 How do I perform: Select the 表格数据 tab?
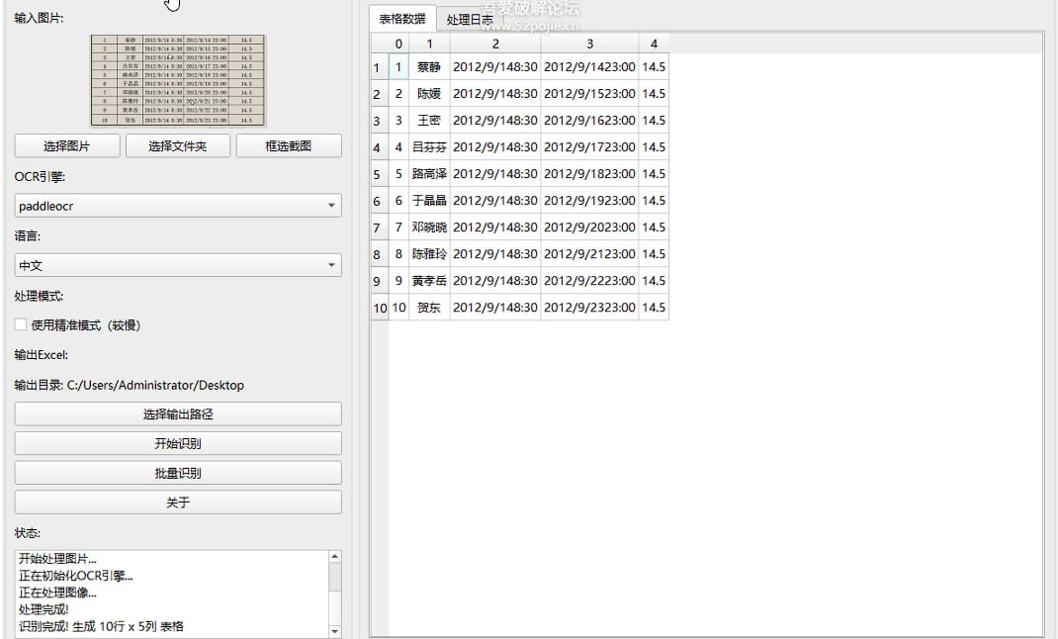click(x=402, y=19)
